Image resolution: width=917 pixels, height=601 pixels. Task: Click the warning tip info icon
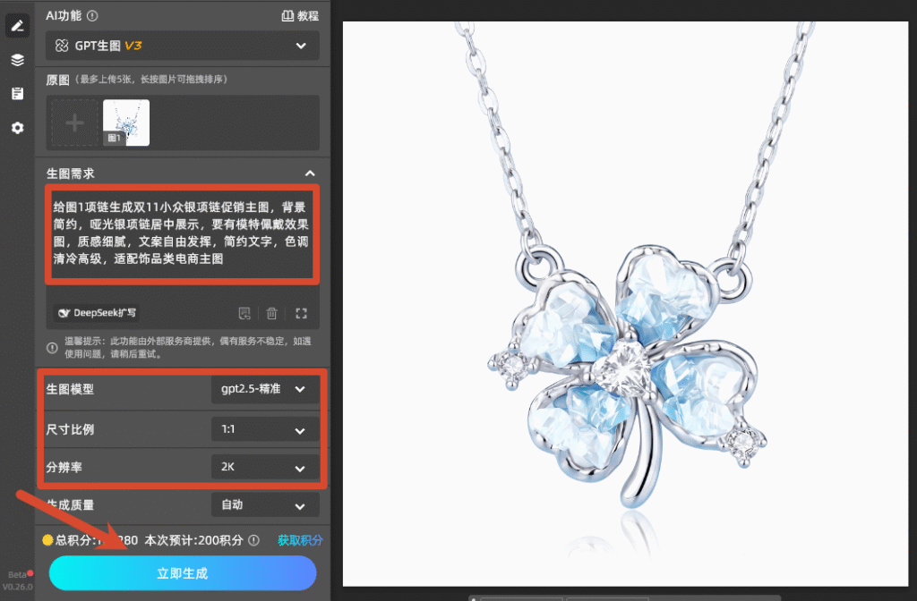[52, 348]
